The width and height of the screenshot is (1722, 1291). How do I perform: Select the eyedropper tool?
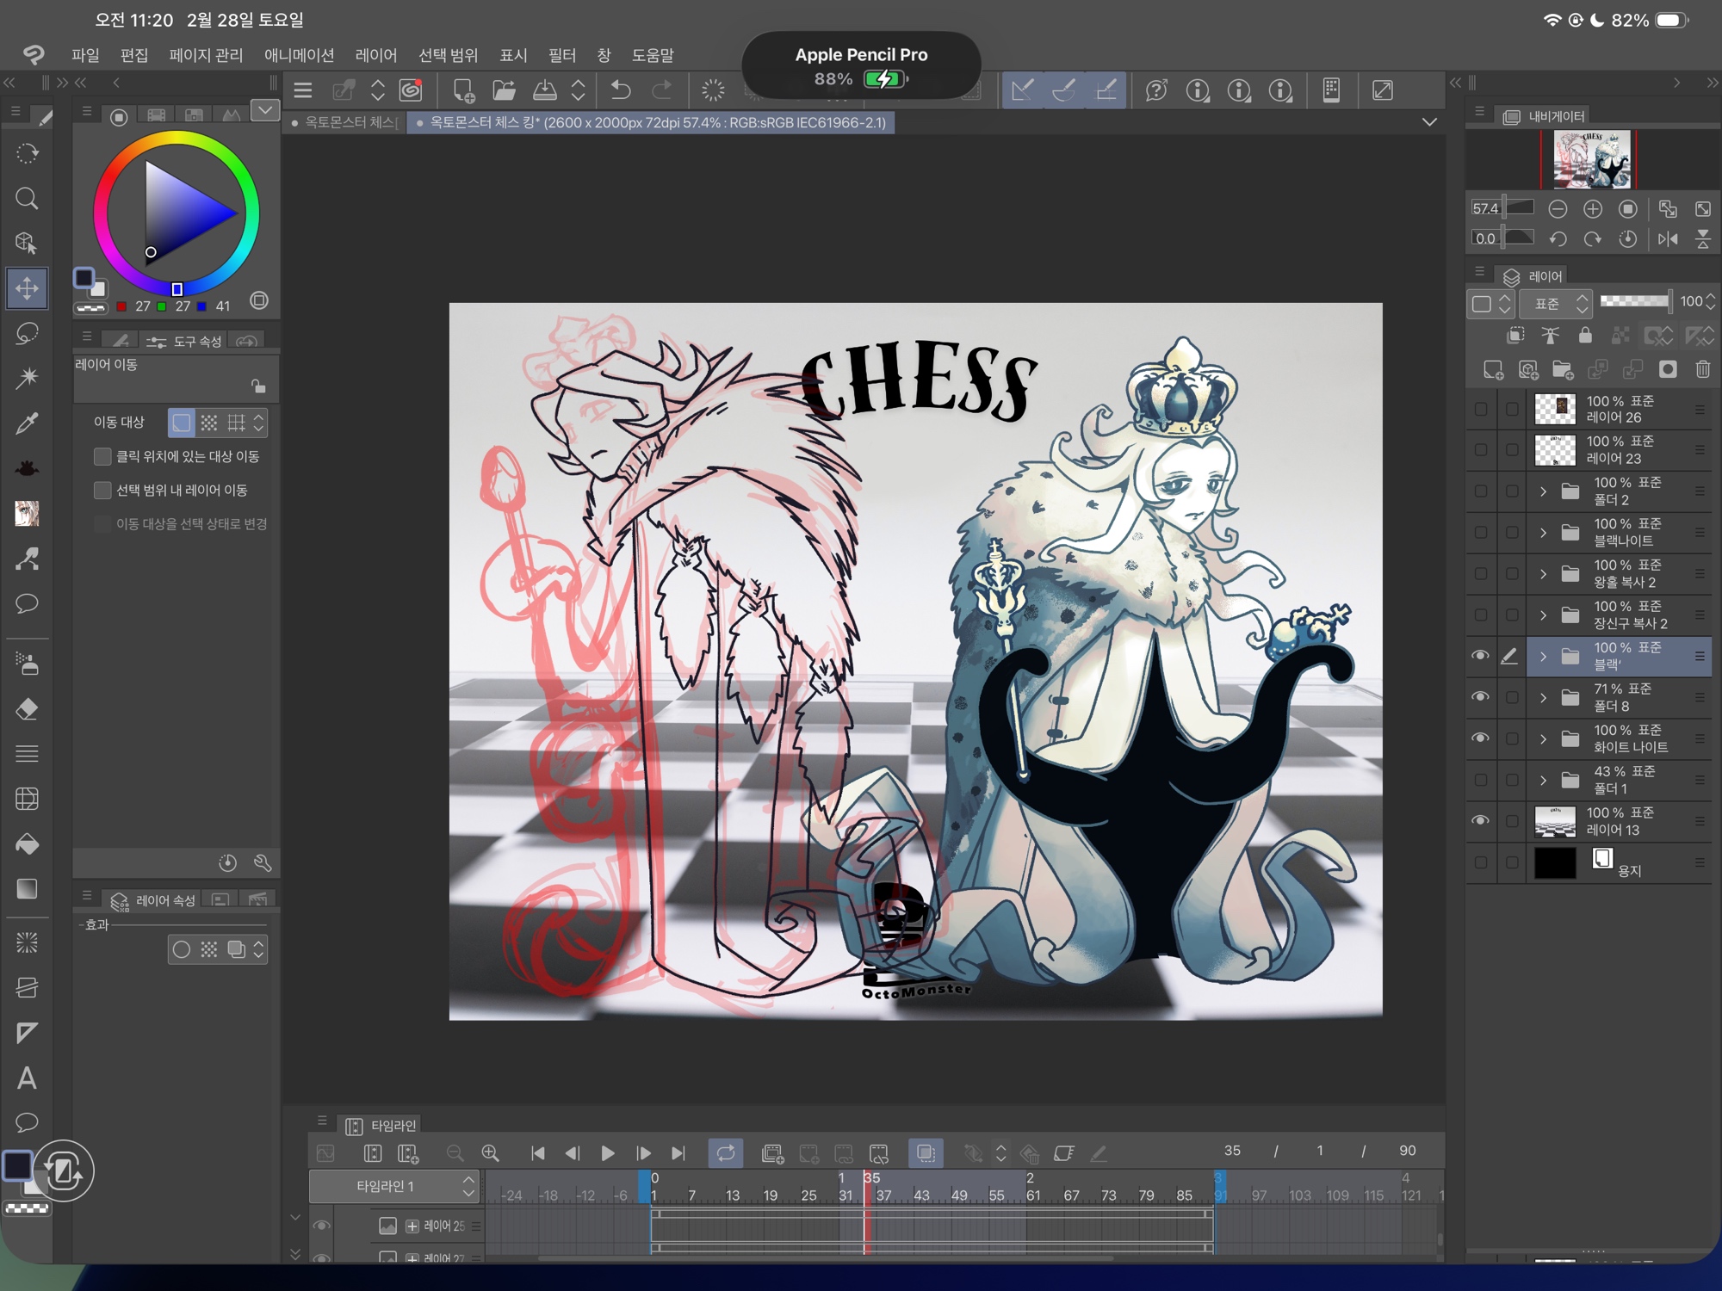pyautogui.click(x=27, y=423)
